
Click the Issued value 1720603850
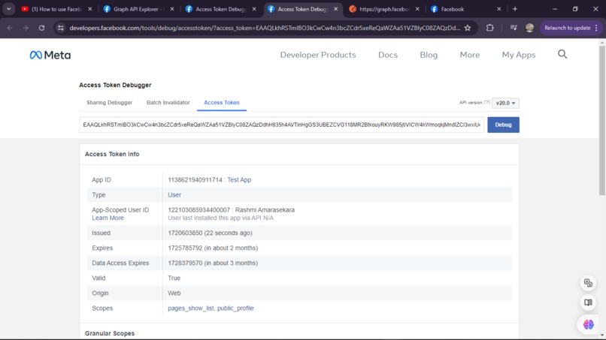pyautogui.click(x=185, y=233)
